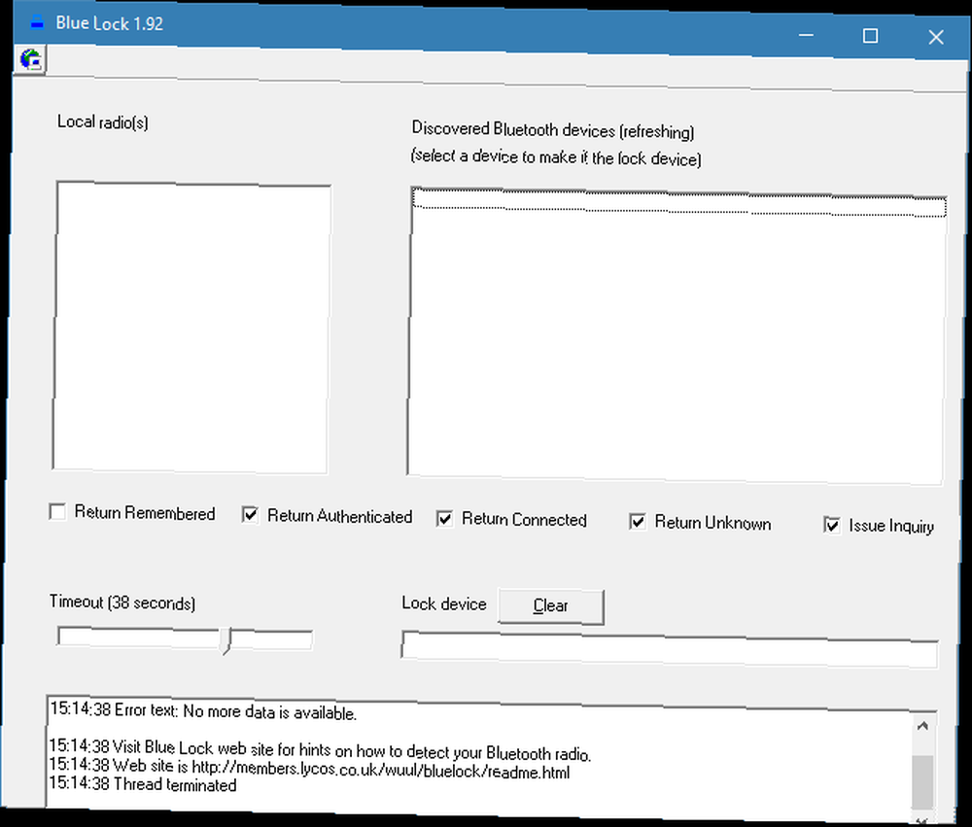This screenshot has height=827, width=972.
Task: Click the Clear button for lock device
Action: tap(551, 606)
